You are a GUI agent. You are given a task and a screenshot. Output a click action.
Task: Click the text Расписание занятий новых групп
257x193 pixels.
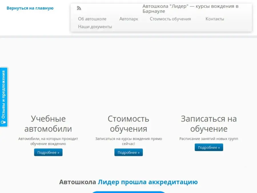pos(209,139)
